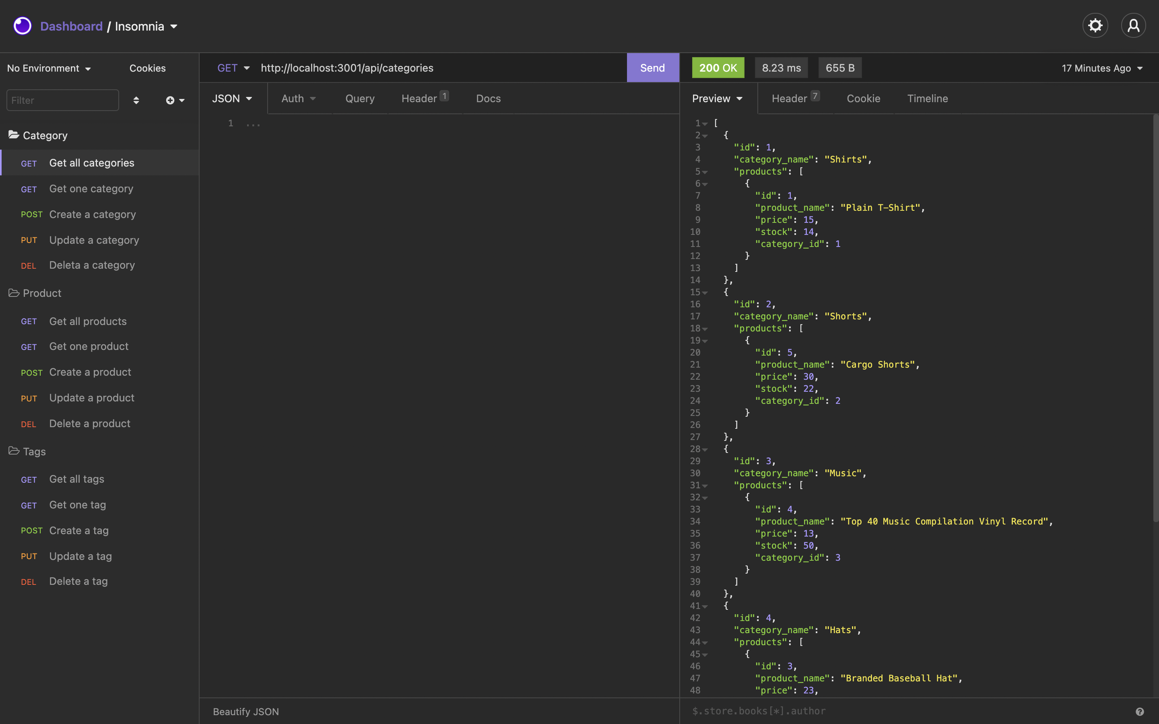
Task: Click the Send button to execute request
Action: [652, 68]
